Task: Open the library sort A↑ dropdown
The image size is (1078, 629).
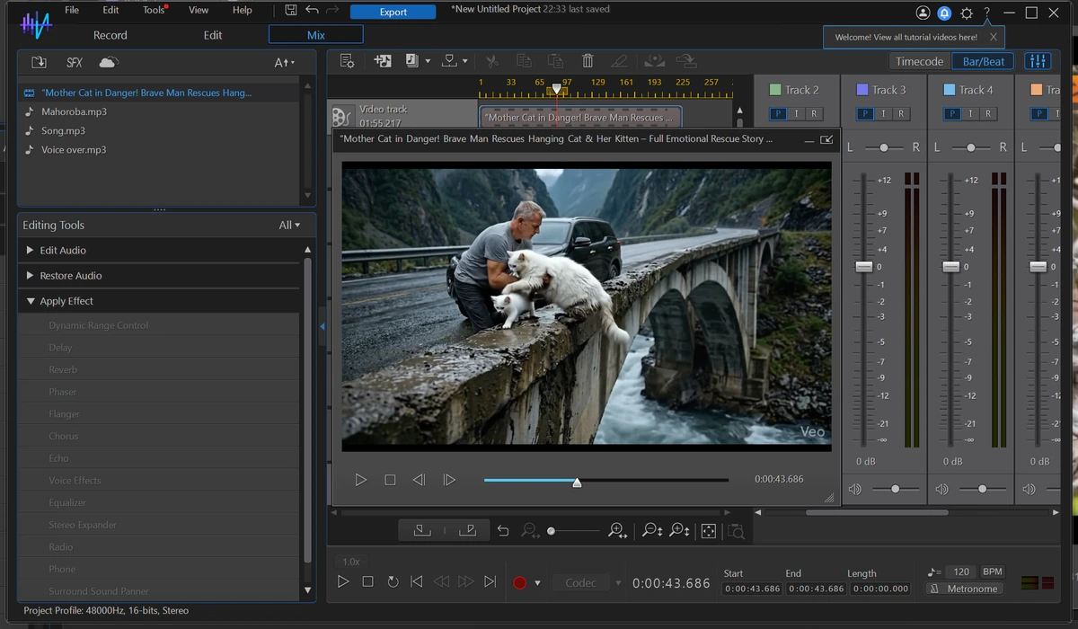Action: 284,63
